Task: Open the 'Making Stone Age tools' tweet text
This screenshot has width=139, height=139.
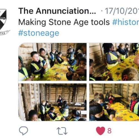Action: pyautogui.click(x=64, y=22)
